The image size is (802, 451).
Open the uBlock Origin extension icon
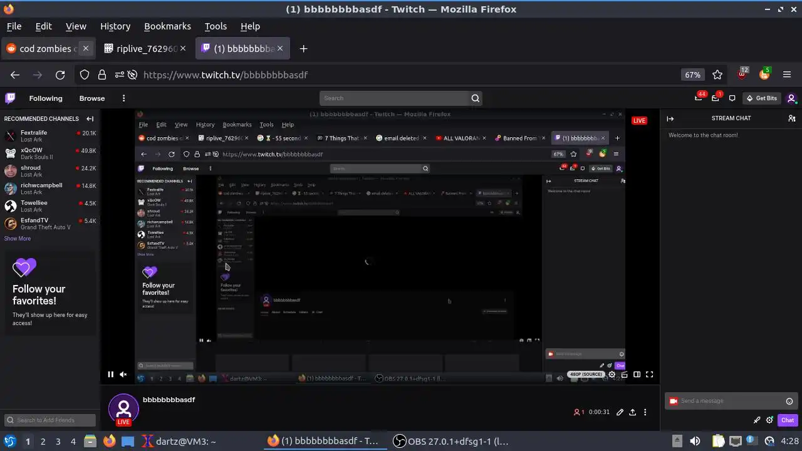pyautogui.click(x=742, y=74)
